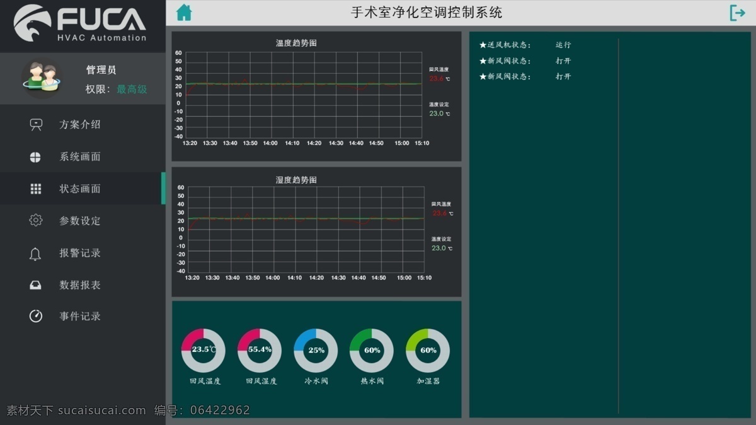This screenshot has width=756, height=425.
Task: Click the 加湿器 60% ring gauge
Action: pos(428,350)
